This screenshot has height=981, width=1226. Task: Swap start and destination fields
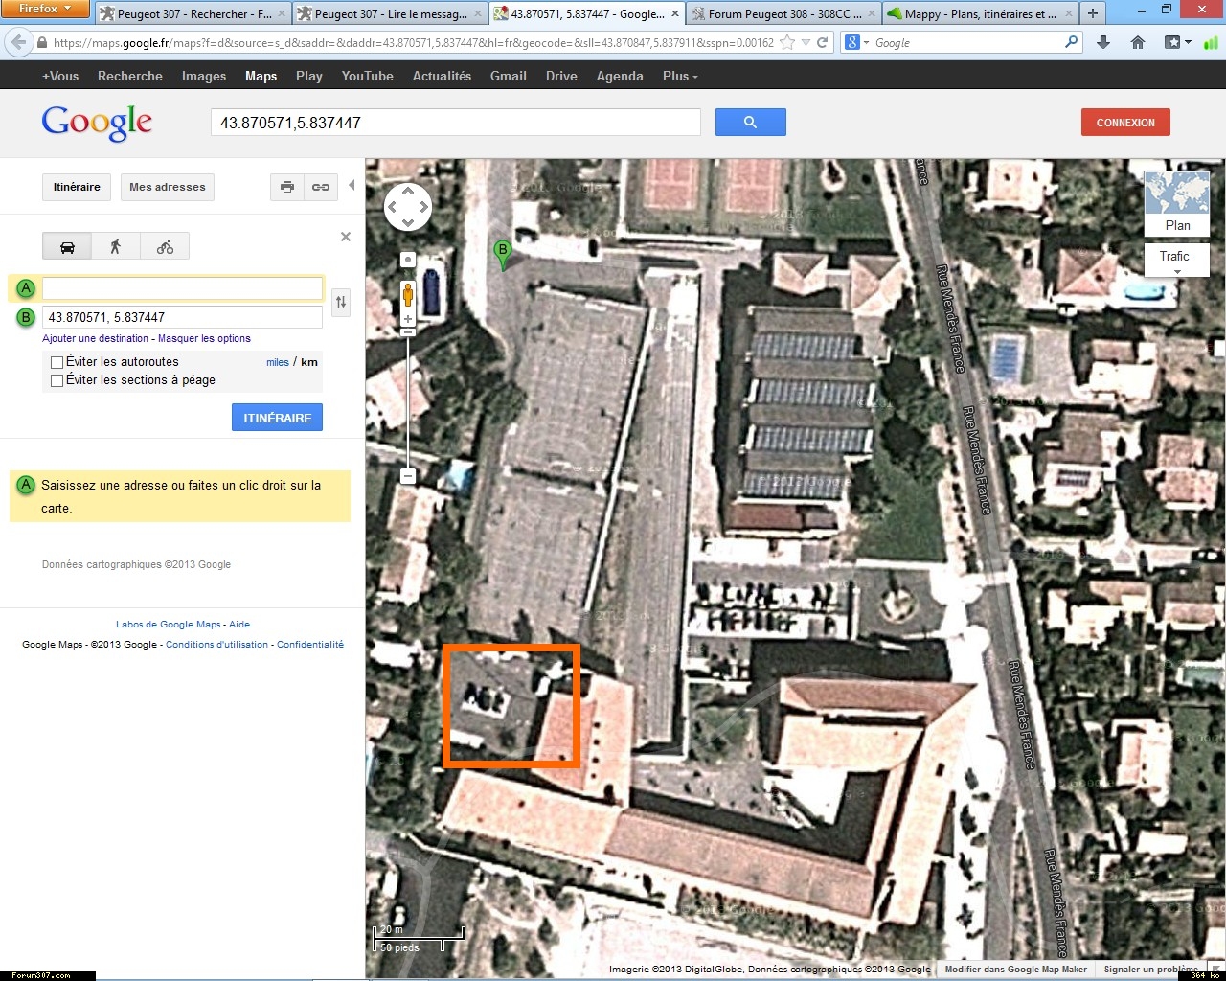[340, 303]
